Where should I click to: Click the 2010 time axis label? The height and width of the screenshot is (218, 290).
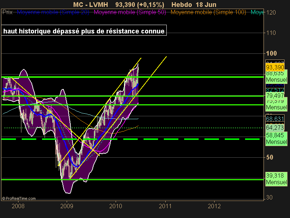[116, 206]
